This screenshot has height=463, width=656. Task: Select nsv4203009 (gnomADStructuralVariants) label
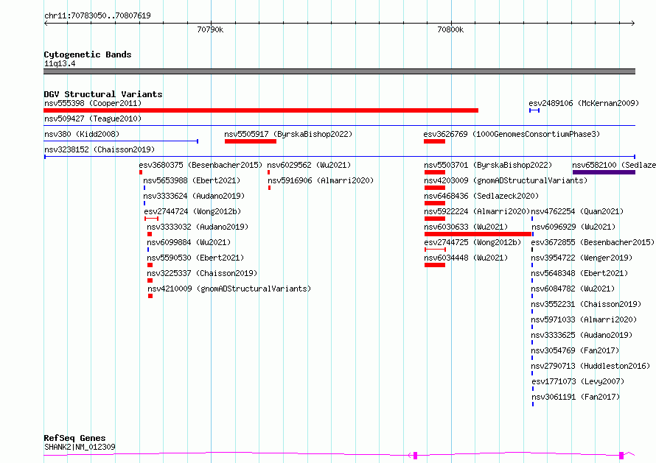pyautogui.click(x=506, y=180)
